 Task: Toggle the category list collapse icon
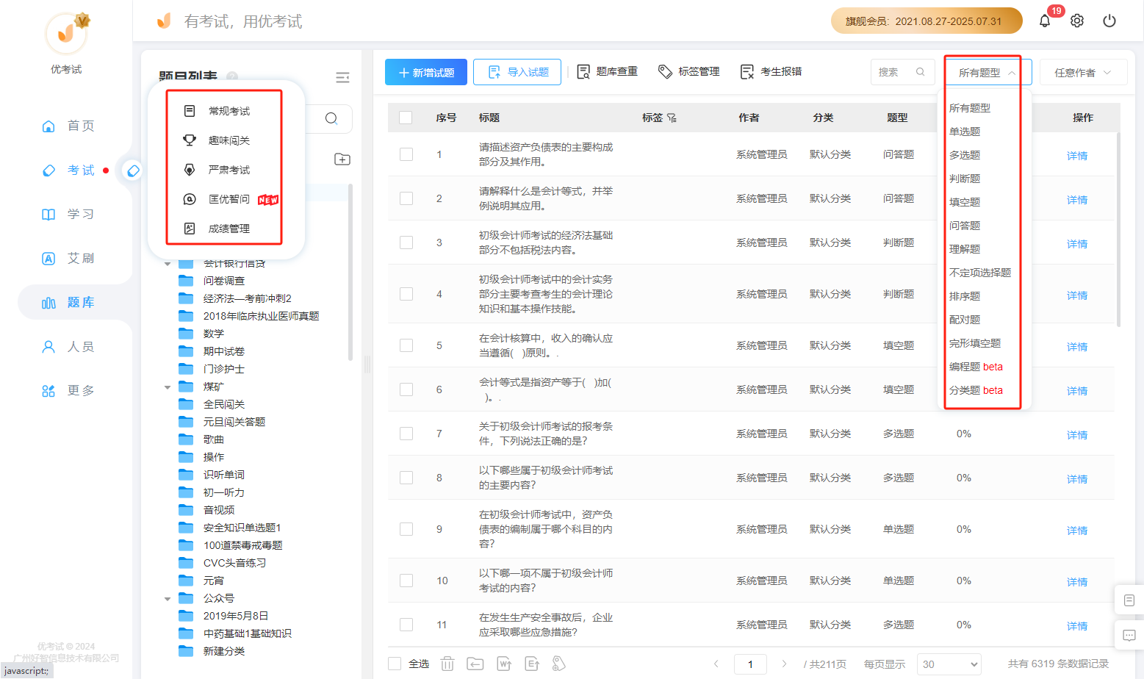click(x=342, y=77)
